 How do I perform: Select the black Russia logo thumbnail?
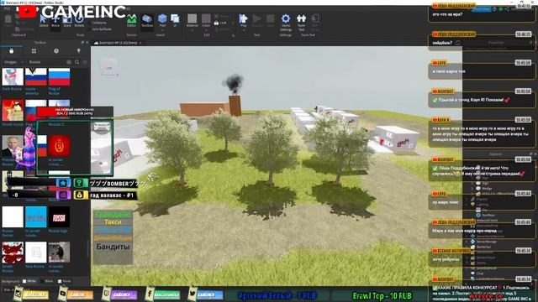[x=59, y=216]
